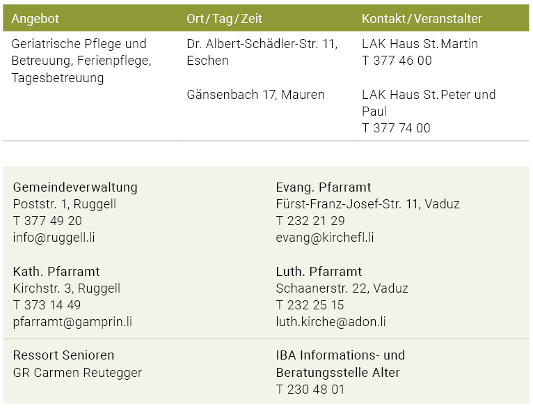Viewport: 533px width, 409px height.
Task: Select the Kath. Pfarramt heading
Action: point(56,272)
